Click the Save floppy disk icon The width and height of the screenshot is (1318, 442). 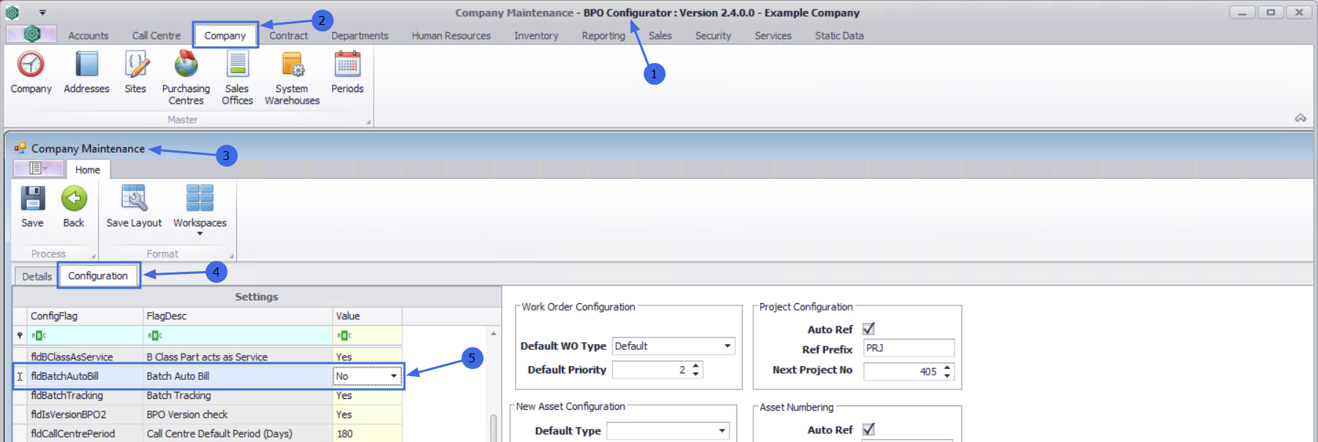point(32,198)
